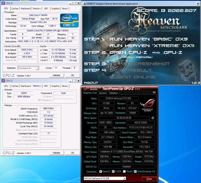Select About tab in the CPU-Z Memory window

[x=65, y=86]
